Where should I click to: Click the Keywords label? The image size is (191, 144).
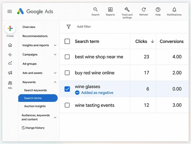coord(29,82)
